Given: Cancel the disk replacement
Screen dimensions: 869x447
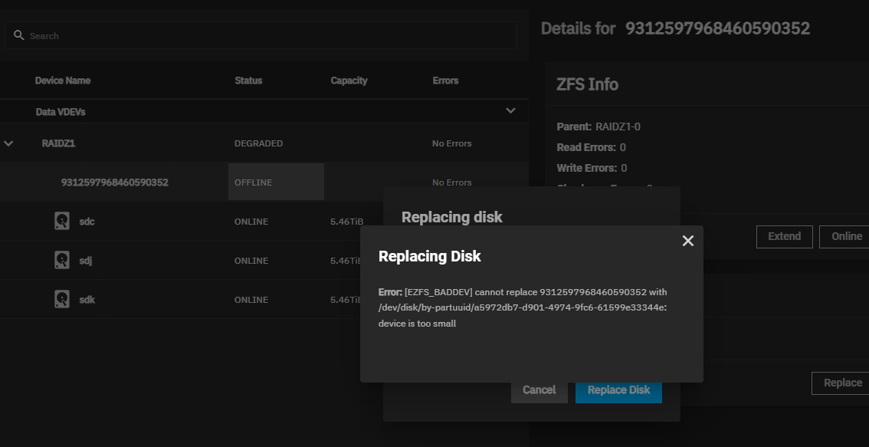Looking at the screenshot, I should coord(539,389).
